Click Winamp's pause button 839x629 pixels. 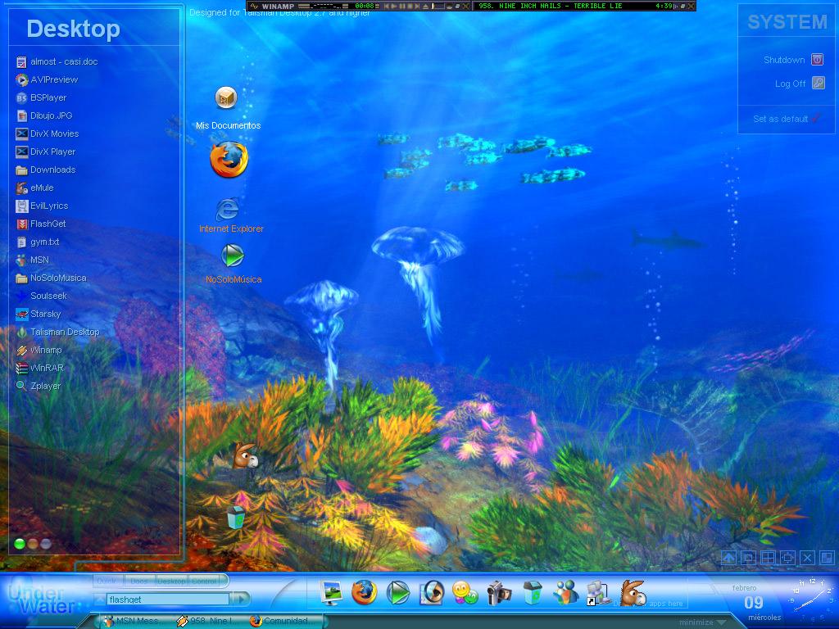pyautogui.click(x=401, y=6)
